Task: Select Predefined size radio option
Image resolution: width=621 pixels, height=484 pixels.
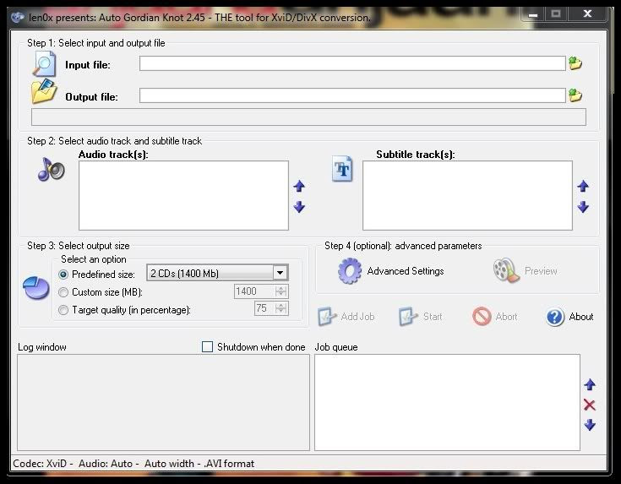Action: click(x=63, y=274)
